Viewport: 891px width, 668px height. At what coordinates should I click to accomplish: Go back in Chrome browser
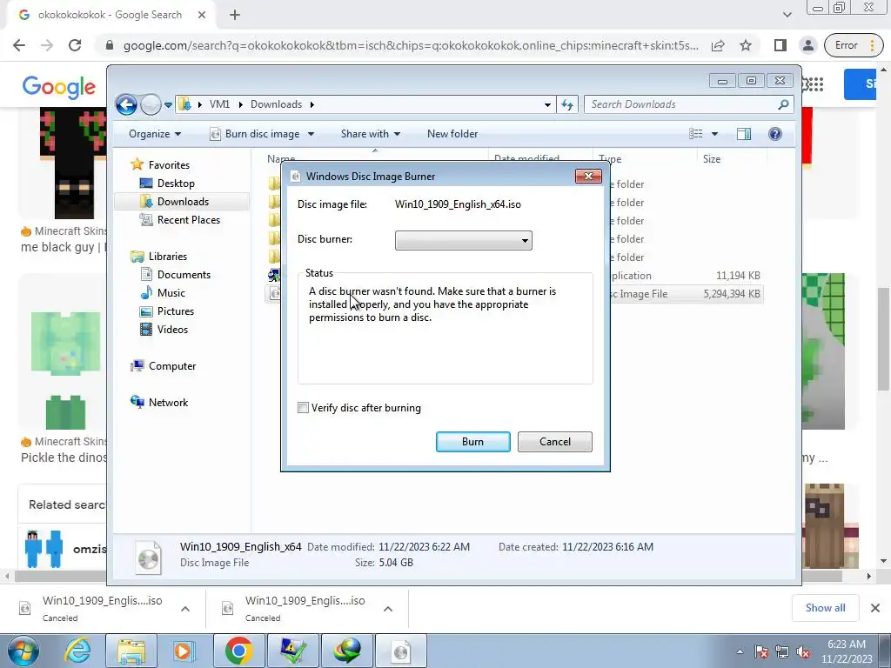19,45
